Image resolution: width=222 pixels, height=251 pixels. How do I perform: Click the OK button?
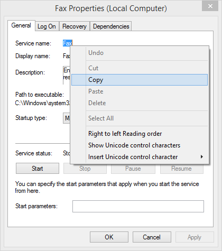109,237
